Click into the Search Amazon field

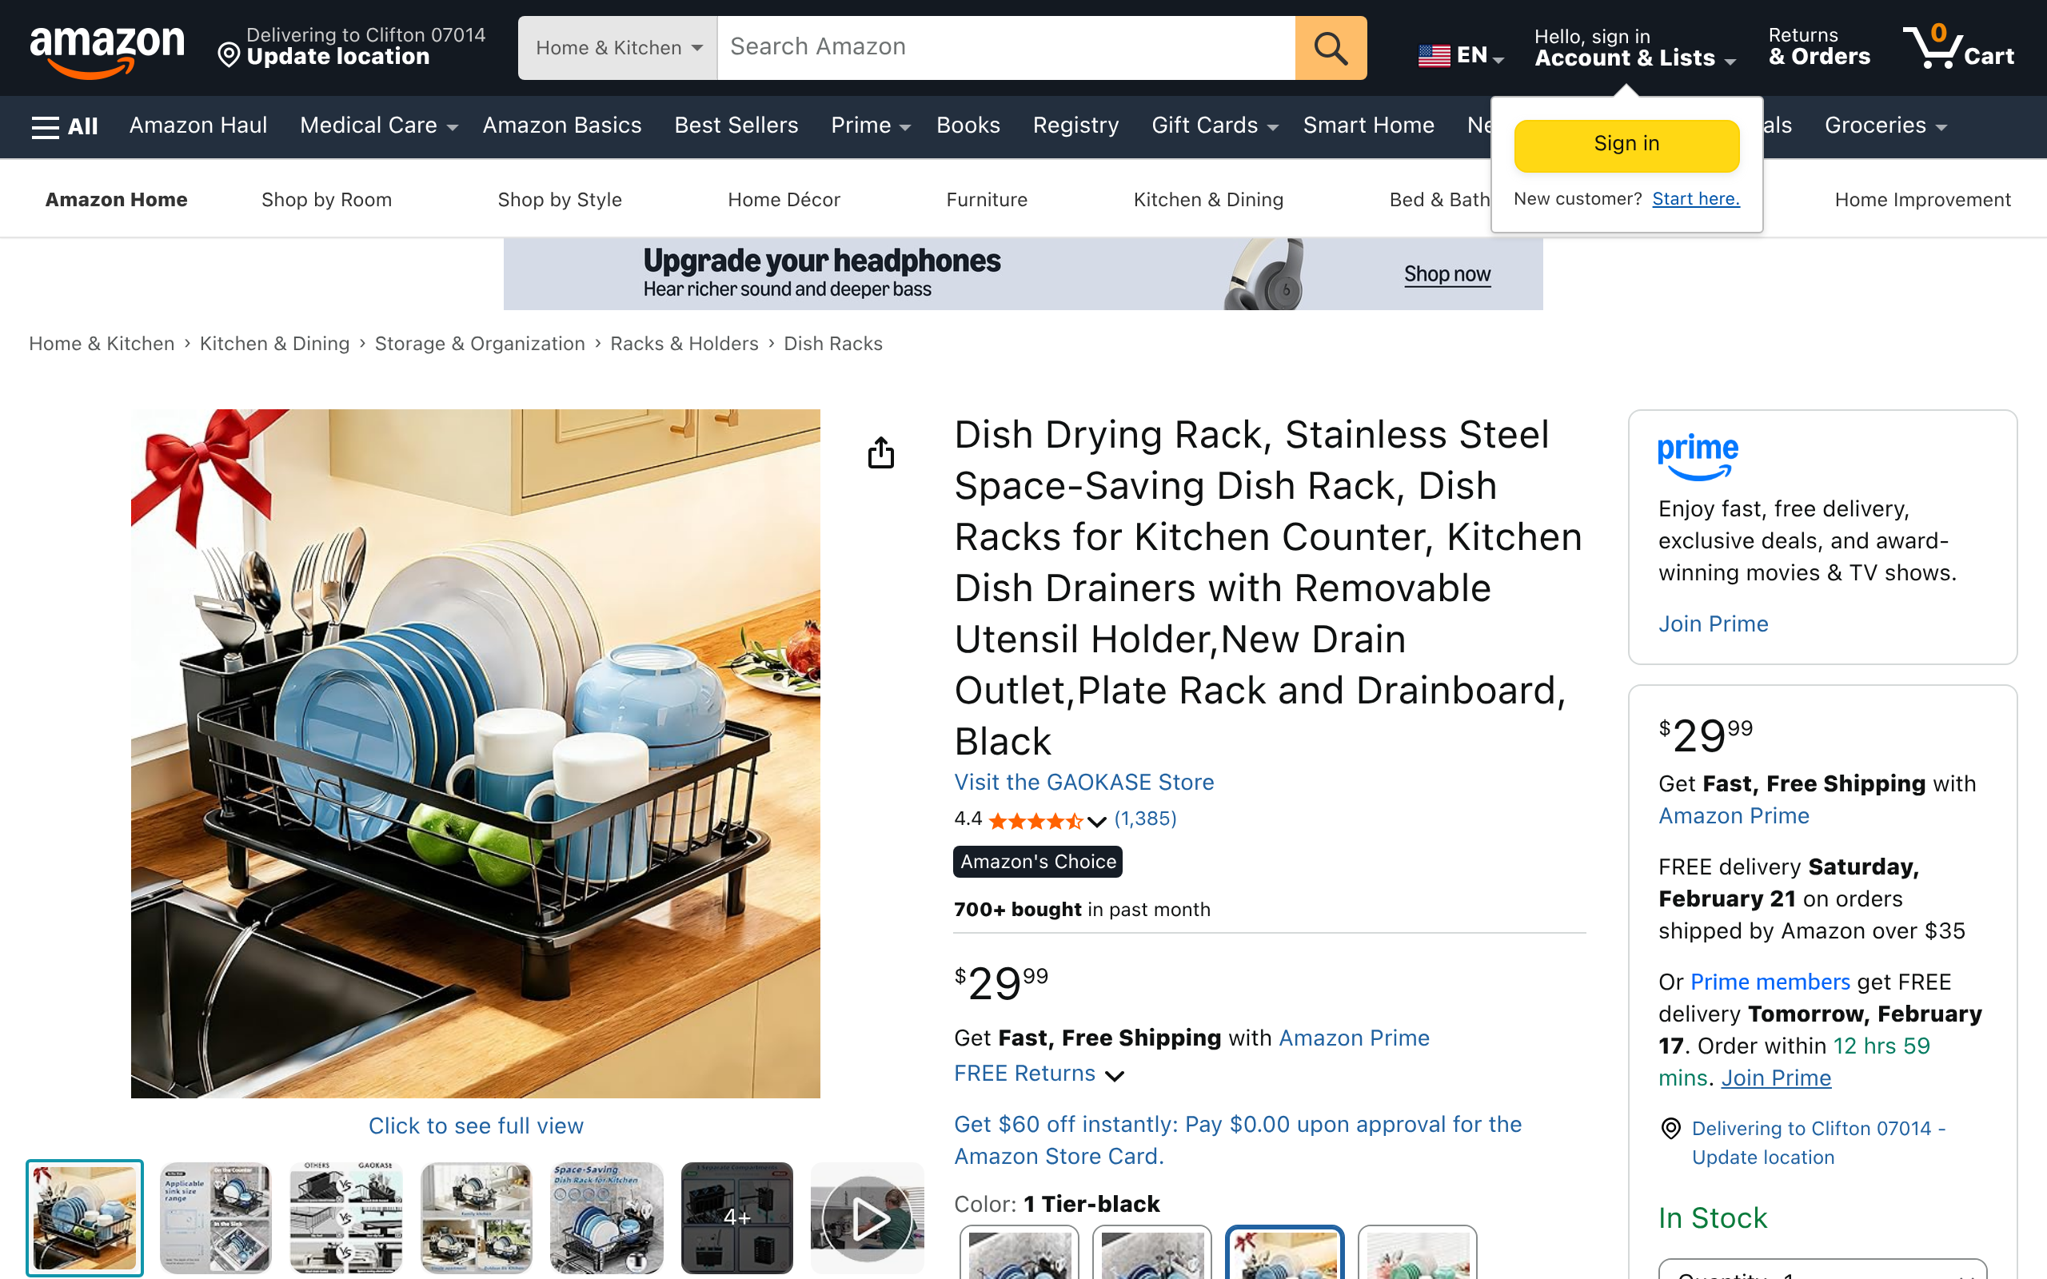[1005, 48]
